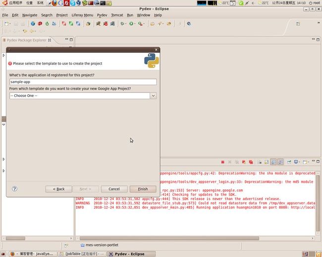The height and width of the screenshot is (257, 322).
Task: Toggle Scroll Lock in console toolbar
Action: pyautogui.click(x=267, y=162)
